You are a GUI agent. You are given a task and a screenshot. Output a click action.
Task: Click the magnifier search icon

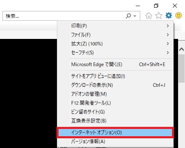point(128,16)
